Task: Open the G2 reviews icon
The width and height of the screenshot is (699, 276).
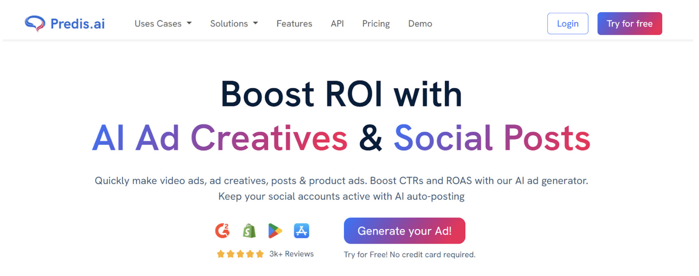Action: [223, 231]
